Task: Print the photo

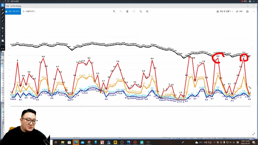Action: tap(247, 11)
